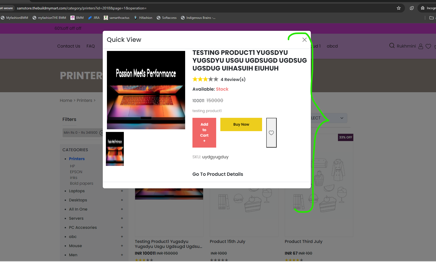This screenshot has width=436, height=262.
Task: Open the 4 Review(s) link
Action: (233, 79)
